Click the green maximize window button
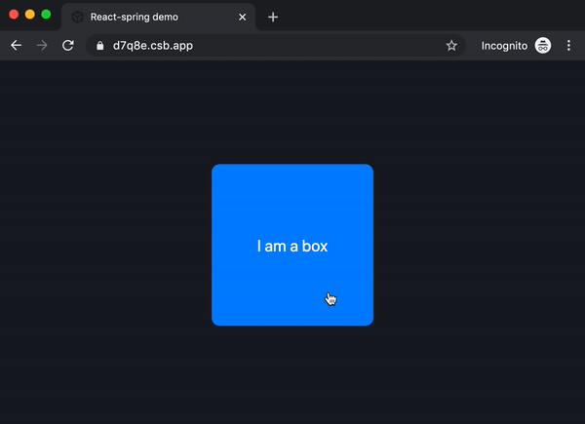Viewport: 585px width, 424px height. click(46, 15)
